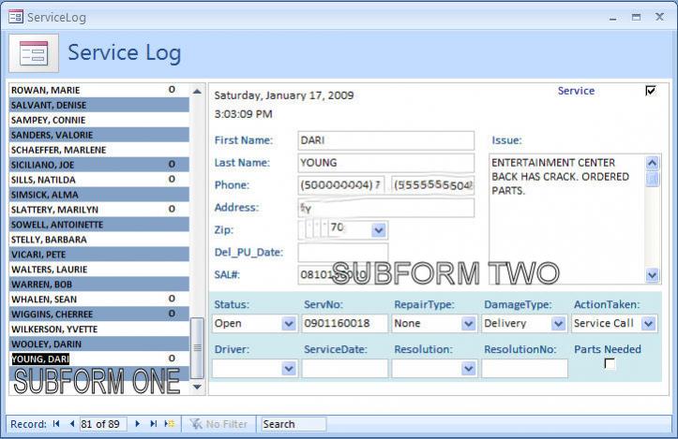Select SILLS, NATILDA in the list

(99, 180)
